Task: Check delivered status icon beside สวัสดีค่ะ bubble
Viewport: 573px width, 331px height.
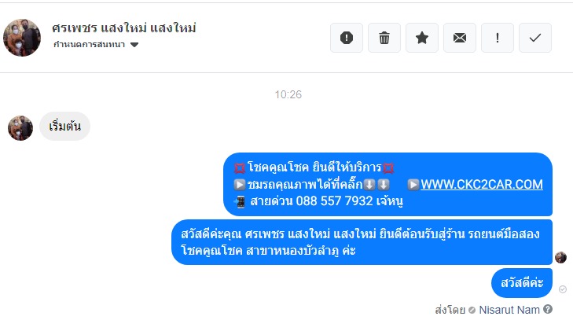Action: pos(563,289)
